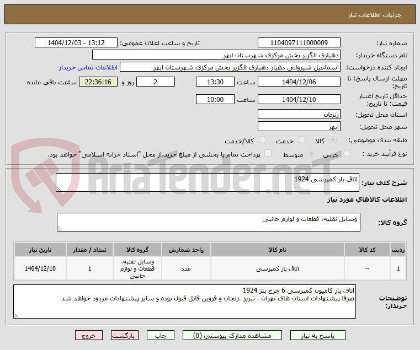Click the announcement date field 1404/12/03 - 13:12
The width and height of the screenshot is (420, 350).
(x=76, y=43)
